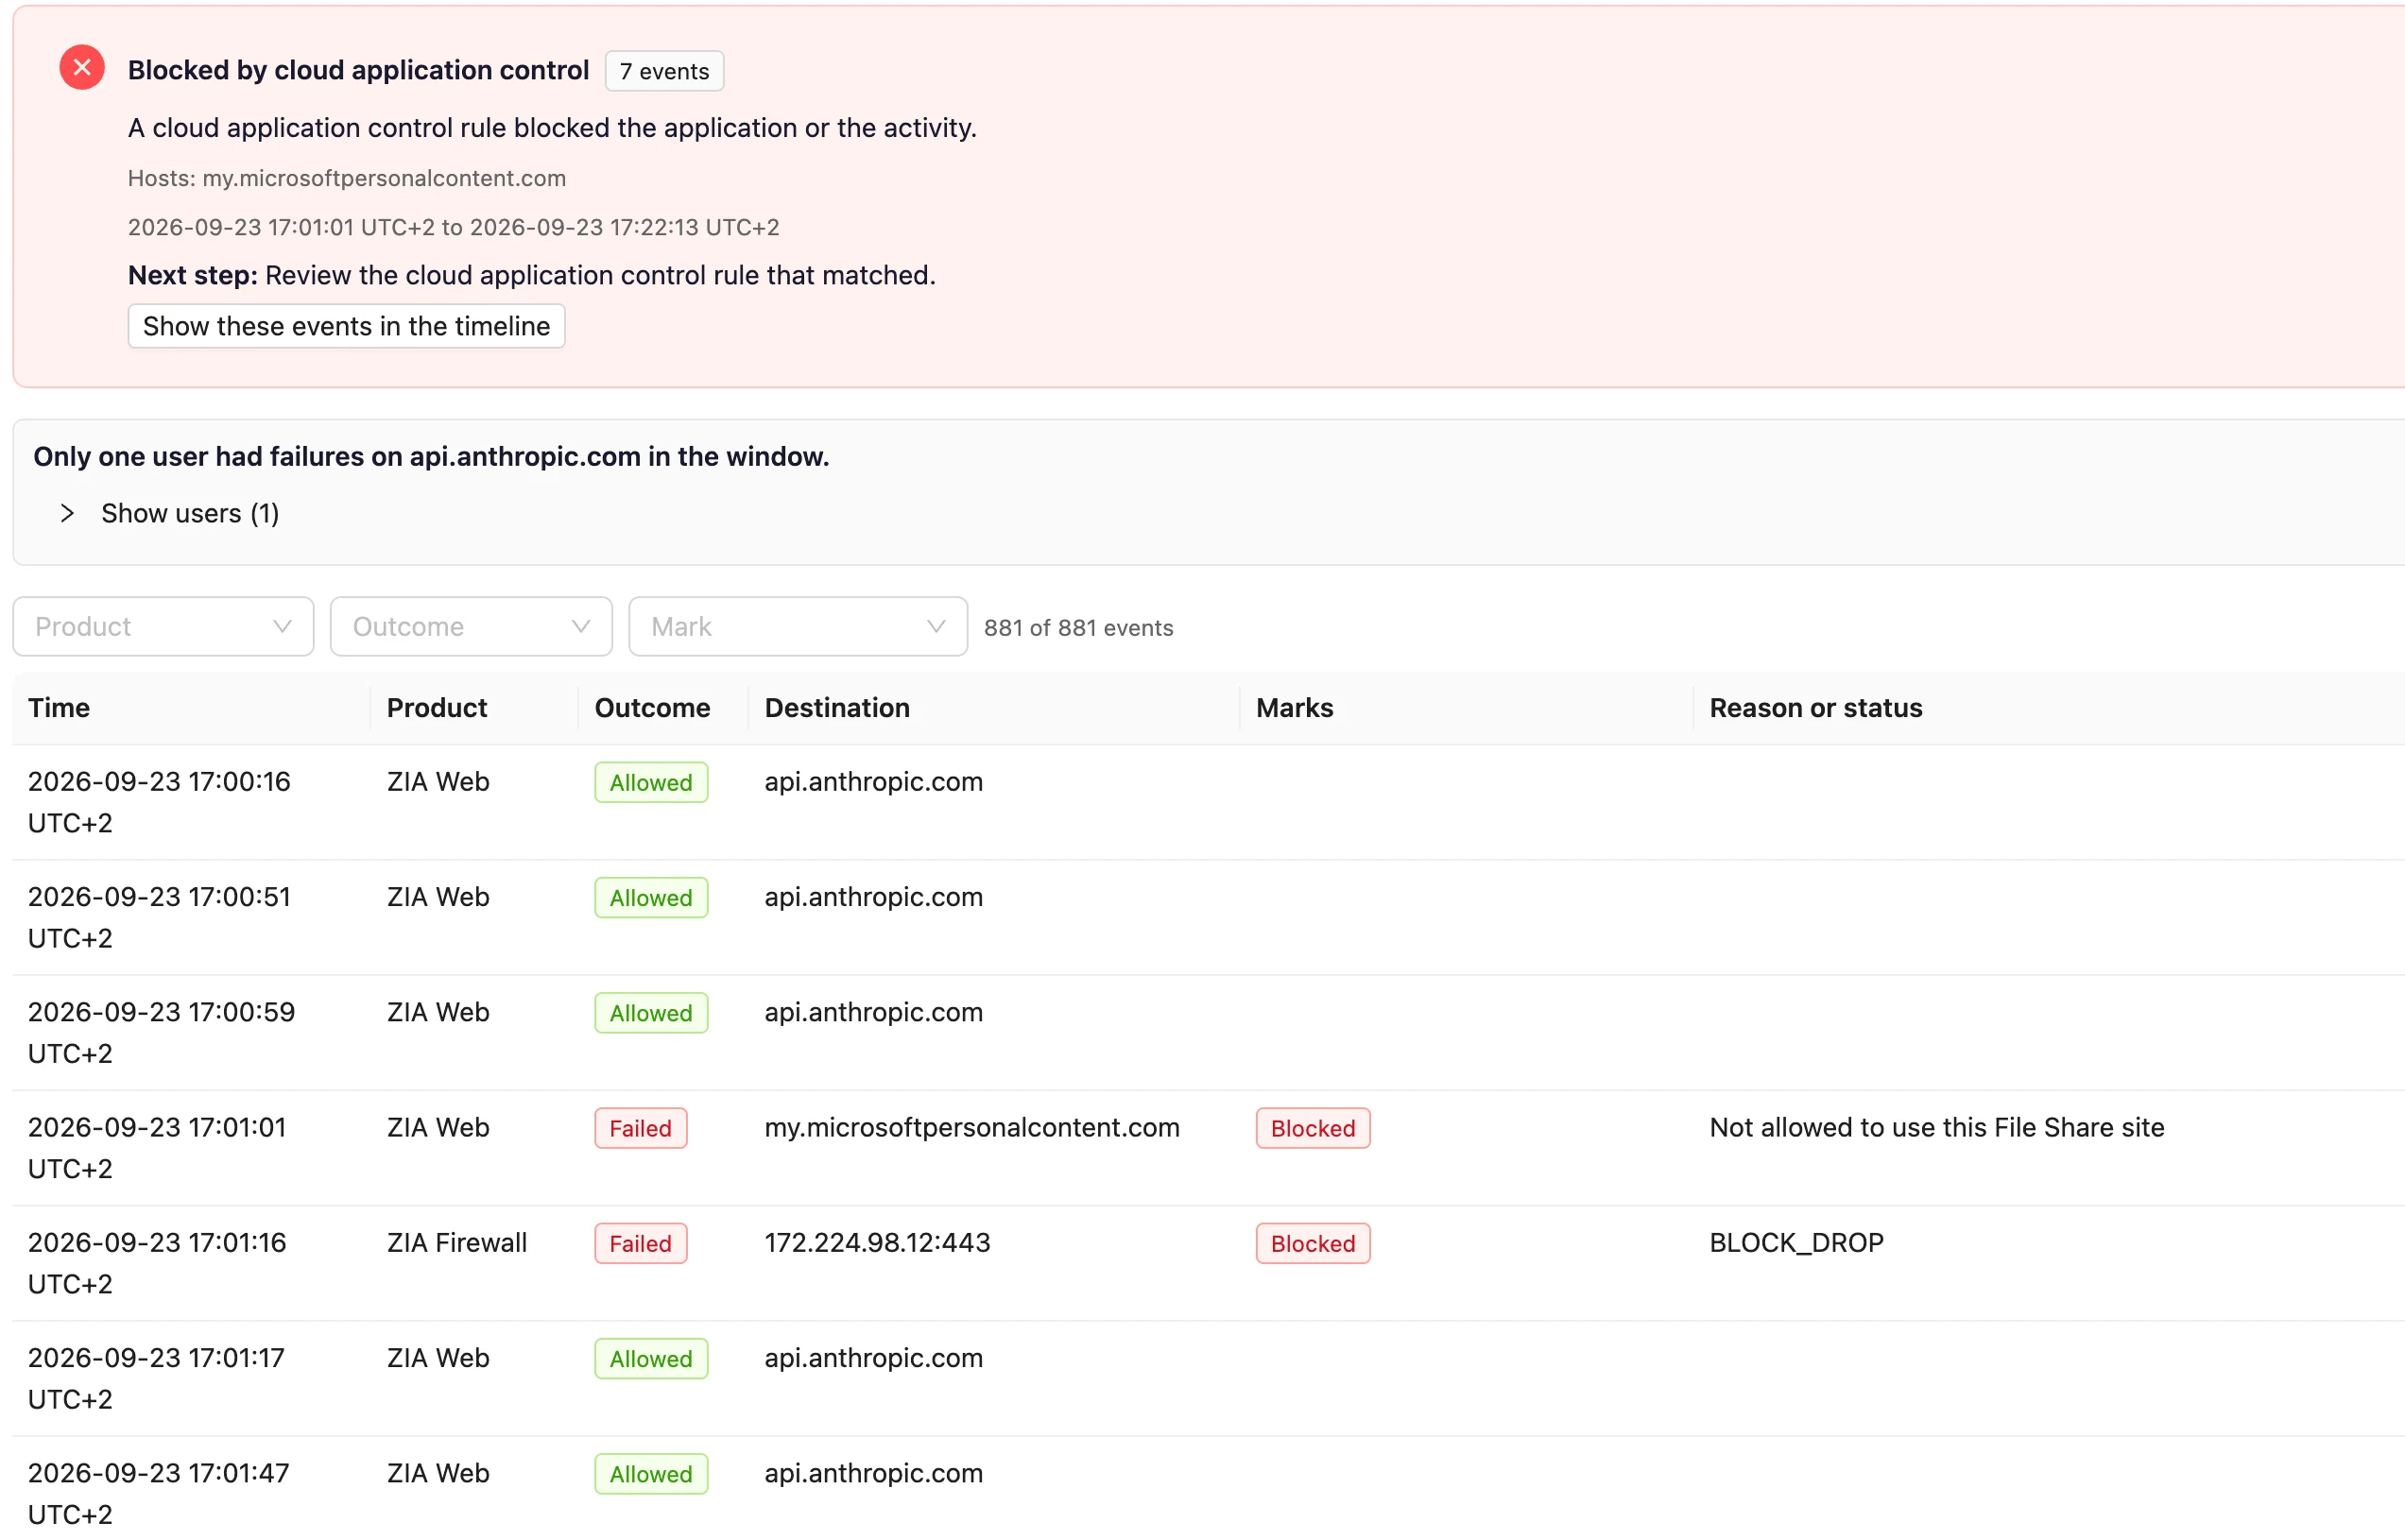This screenshot has width=2405, height=1540.
Task: Click the '7 events' badge
Action: [664, 71]
